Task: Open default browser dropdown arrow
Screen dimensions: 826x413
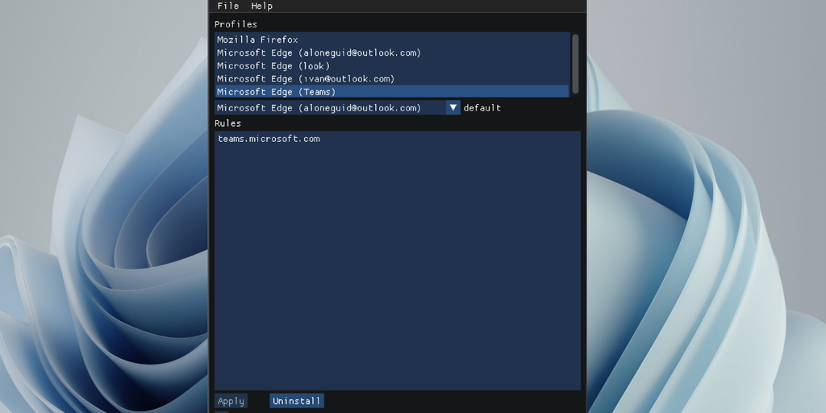Action: 453,107
